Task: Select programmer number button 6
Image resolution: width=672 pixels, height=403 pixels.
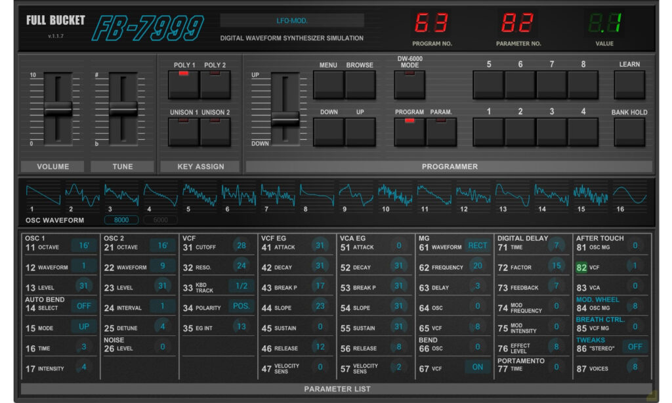Action: point(520,85)
